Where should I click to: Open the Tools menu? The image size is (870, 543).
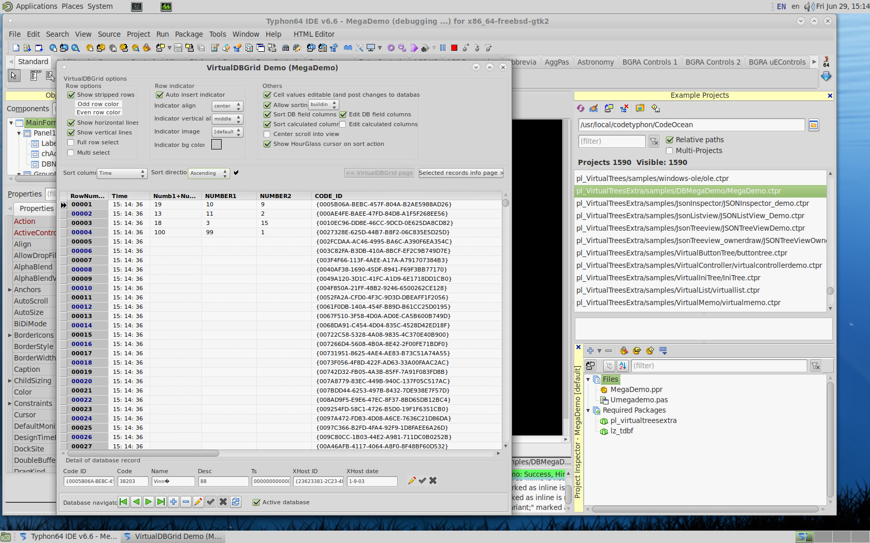(x=218, y=34)
